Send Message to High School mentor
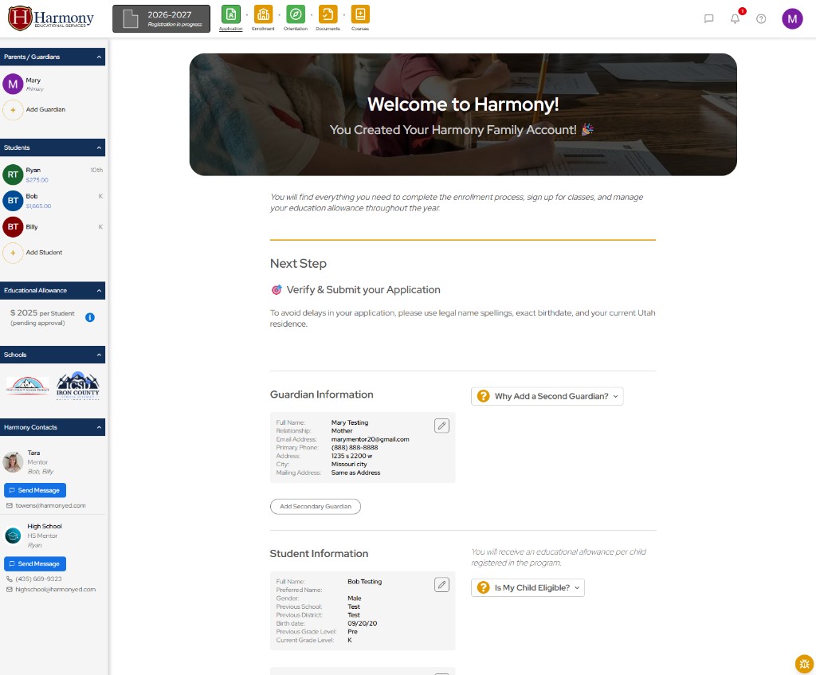Image resolution: width=816 pixels, height=675 pixels. pos(35,563)
